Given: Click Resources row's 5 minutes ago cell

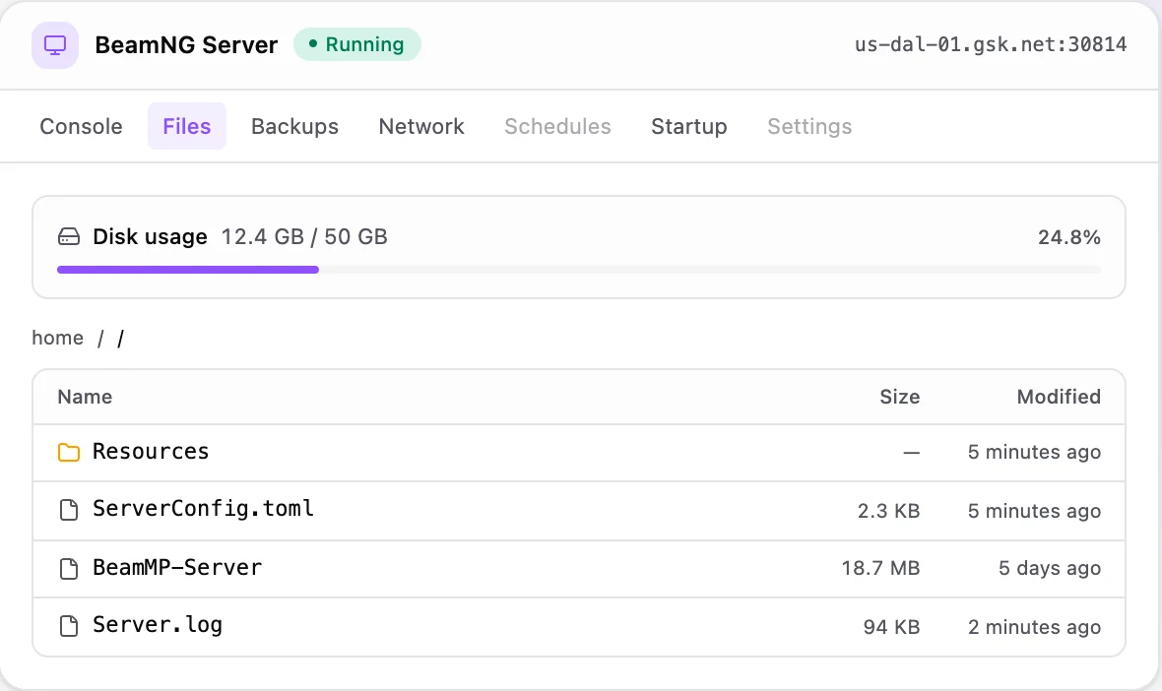Looking at the screenshot, I should tap(1035, 453).
